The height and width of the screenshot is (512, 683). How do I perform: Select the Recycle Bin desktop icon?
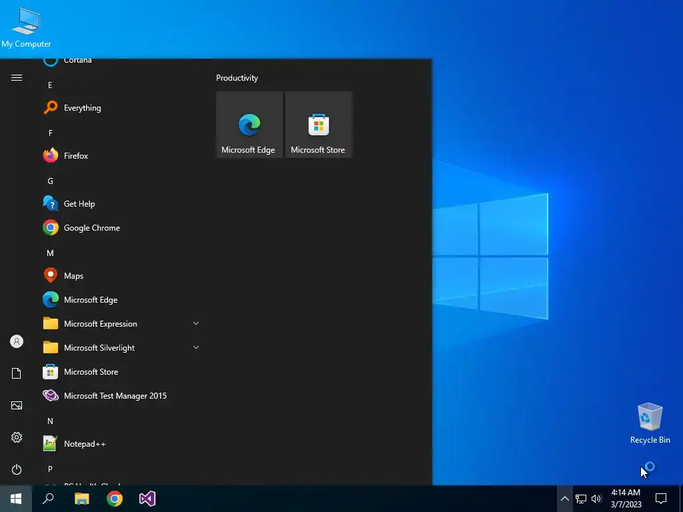click(650, 423)
